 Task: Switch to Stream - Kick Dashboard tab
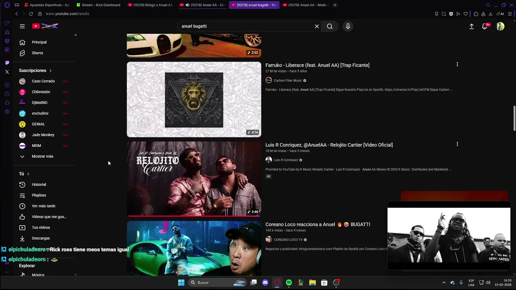tap(98, 5)
